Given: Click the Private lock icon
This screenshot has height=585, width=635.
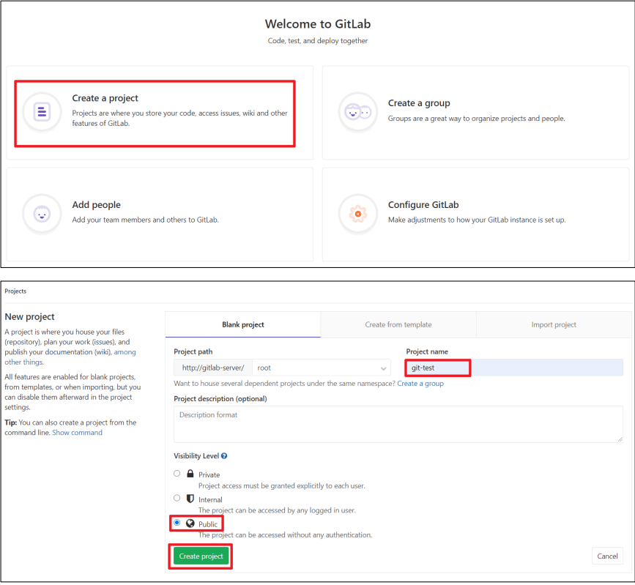Looking at the screenshot, I should 190,474.
